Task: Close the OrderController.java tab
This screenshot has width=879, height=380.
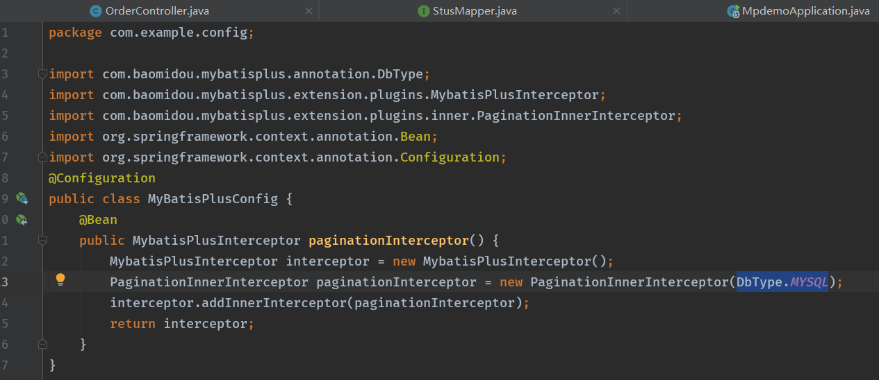Action: pyautogui.click(x=309, y=11)
